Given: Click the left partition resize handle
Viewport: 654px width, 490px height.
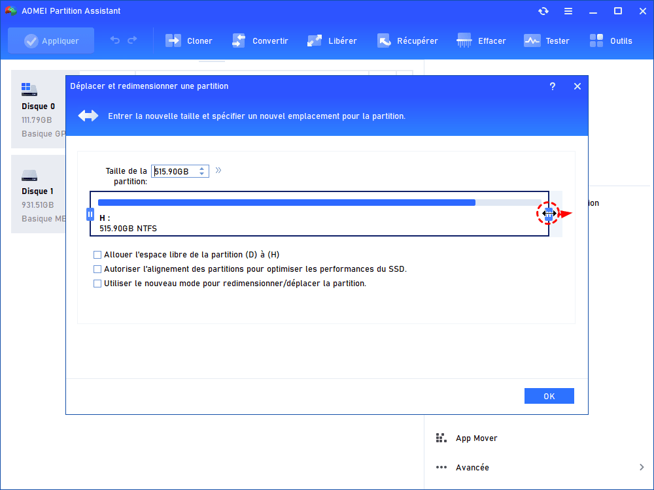Looking at the screenshot, I should tap(90, 214).
